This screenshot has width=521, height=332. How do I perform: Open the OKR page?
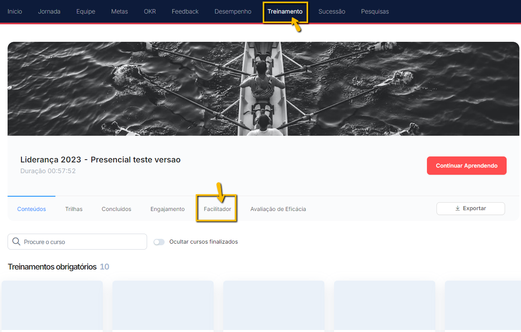[x=150, y=12]
